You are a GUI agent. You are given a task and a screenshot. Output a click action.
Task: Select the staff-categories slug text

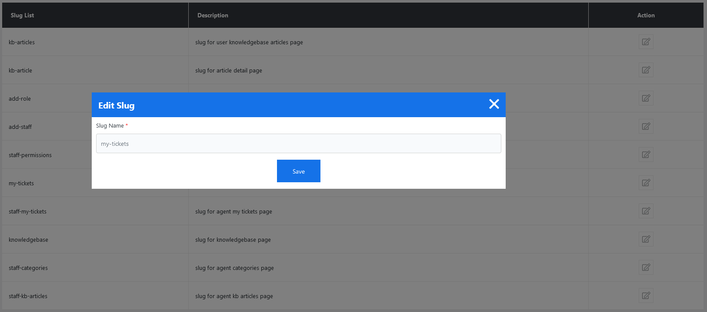click(28, 268)
